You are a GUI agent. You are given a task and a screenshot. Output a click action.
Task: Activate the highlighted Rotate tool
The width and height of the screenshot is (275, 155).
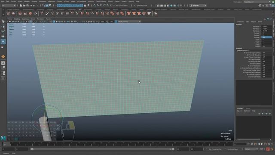click(x=3, y=41)
